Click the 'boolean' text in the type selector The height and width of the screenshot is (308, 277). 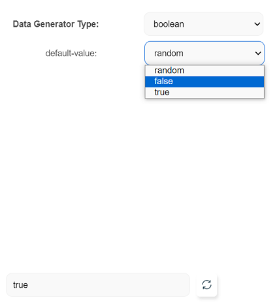pos(169,24)
